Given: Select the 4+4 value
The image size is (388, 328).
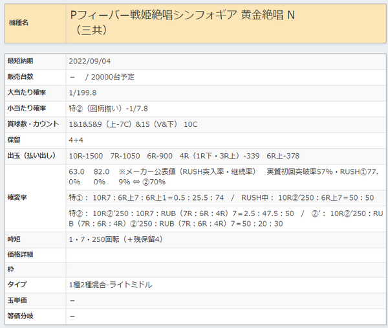Looking at the screenshot, I should 76,140.
